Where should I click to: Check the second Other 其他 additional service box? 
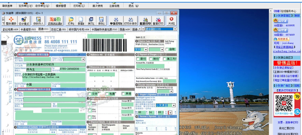(x=90, y=110)
